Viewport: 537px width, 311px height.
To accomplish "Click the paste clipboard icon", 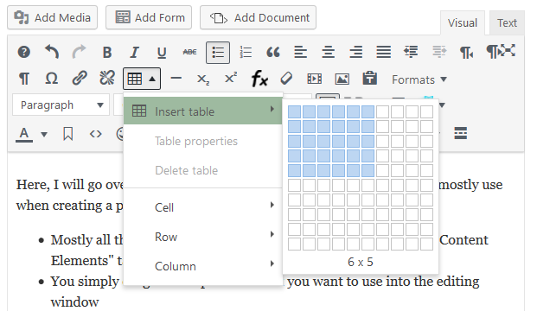I will pyautogui.click(x=370, y=78).
